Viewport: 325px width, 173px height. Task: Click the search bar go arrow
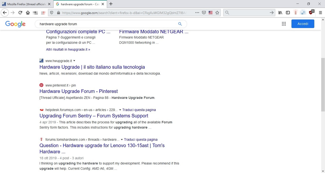coord(271,13)
